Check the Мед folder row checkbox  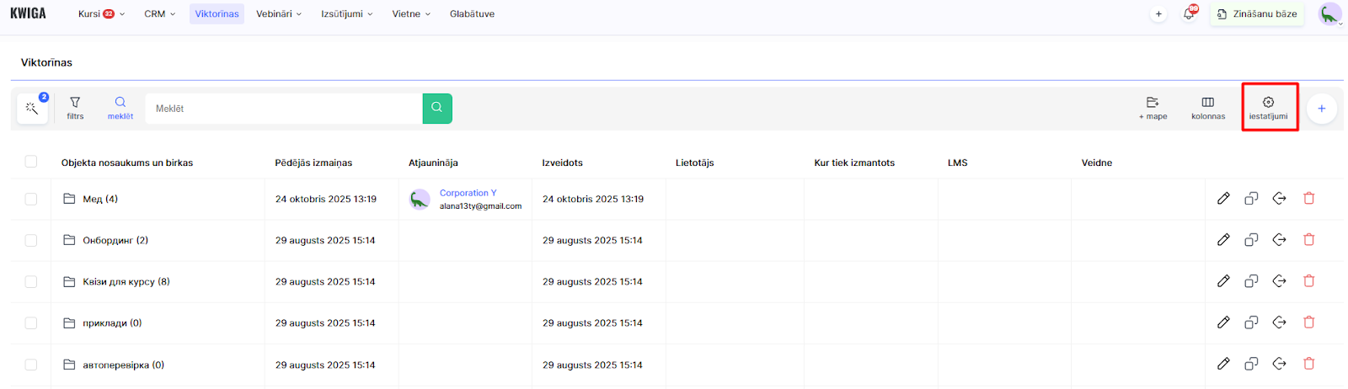(31, 200)
